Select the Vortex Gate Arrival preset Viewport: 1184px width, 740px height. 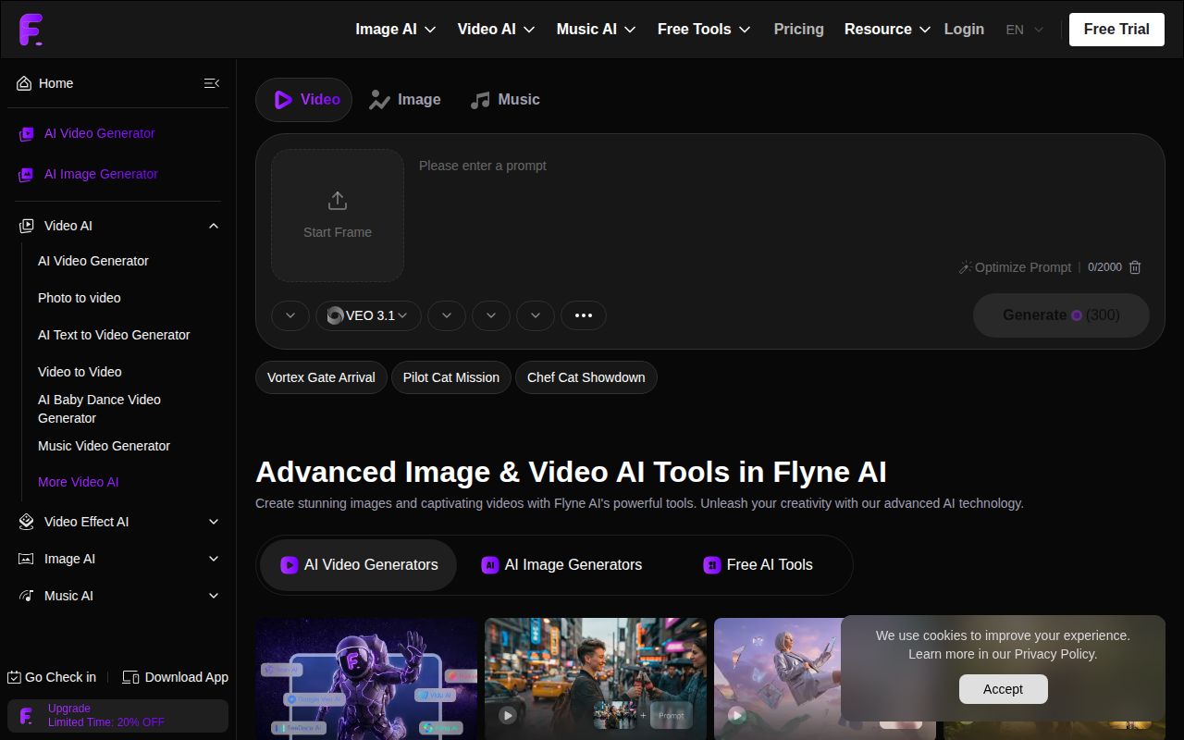321,377
